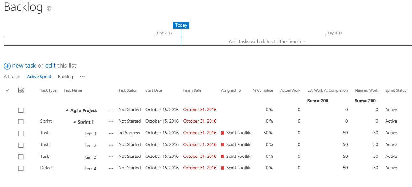Open ellipsis menu for item 3

pos(111,157)
